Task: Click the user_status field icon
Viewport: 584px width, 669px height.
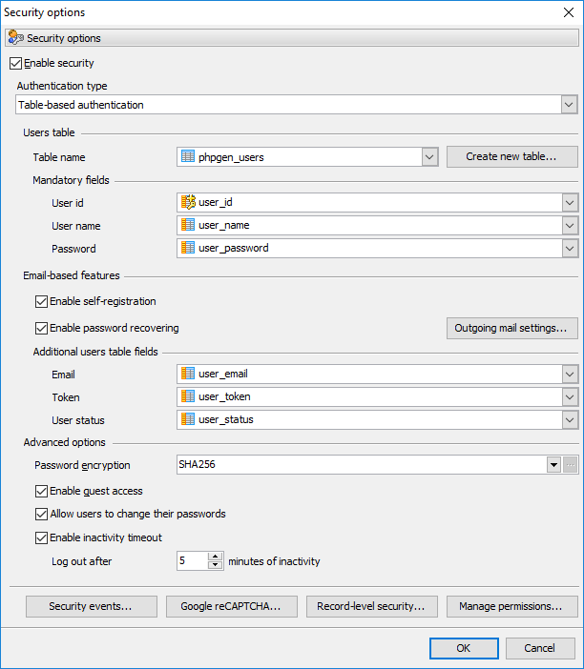Action: pyautogui.click(x=188, y=419)
